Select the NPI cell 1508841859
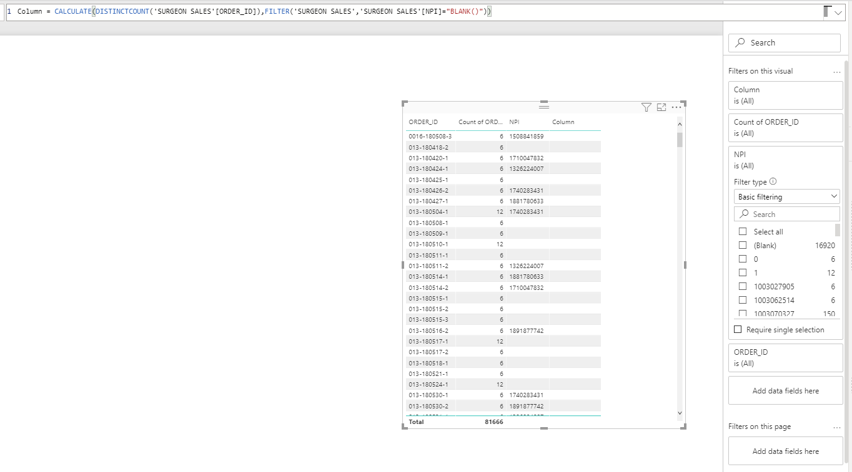The width and height of the screenshot is (852, 472). (527, 136)
